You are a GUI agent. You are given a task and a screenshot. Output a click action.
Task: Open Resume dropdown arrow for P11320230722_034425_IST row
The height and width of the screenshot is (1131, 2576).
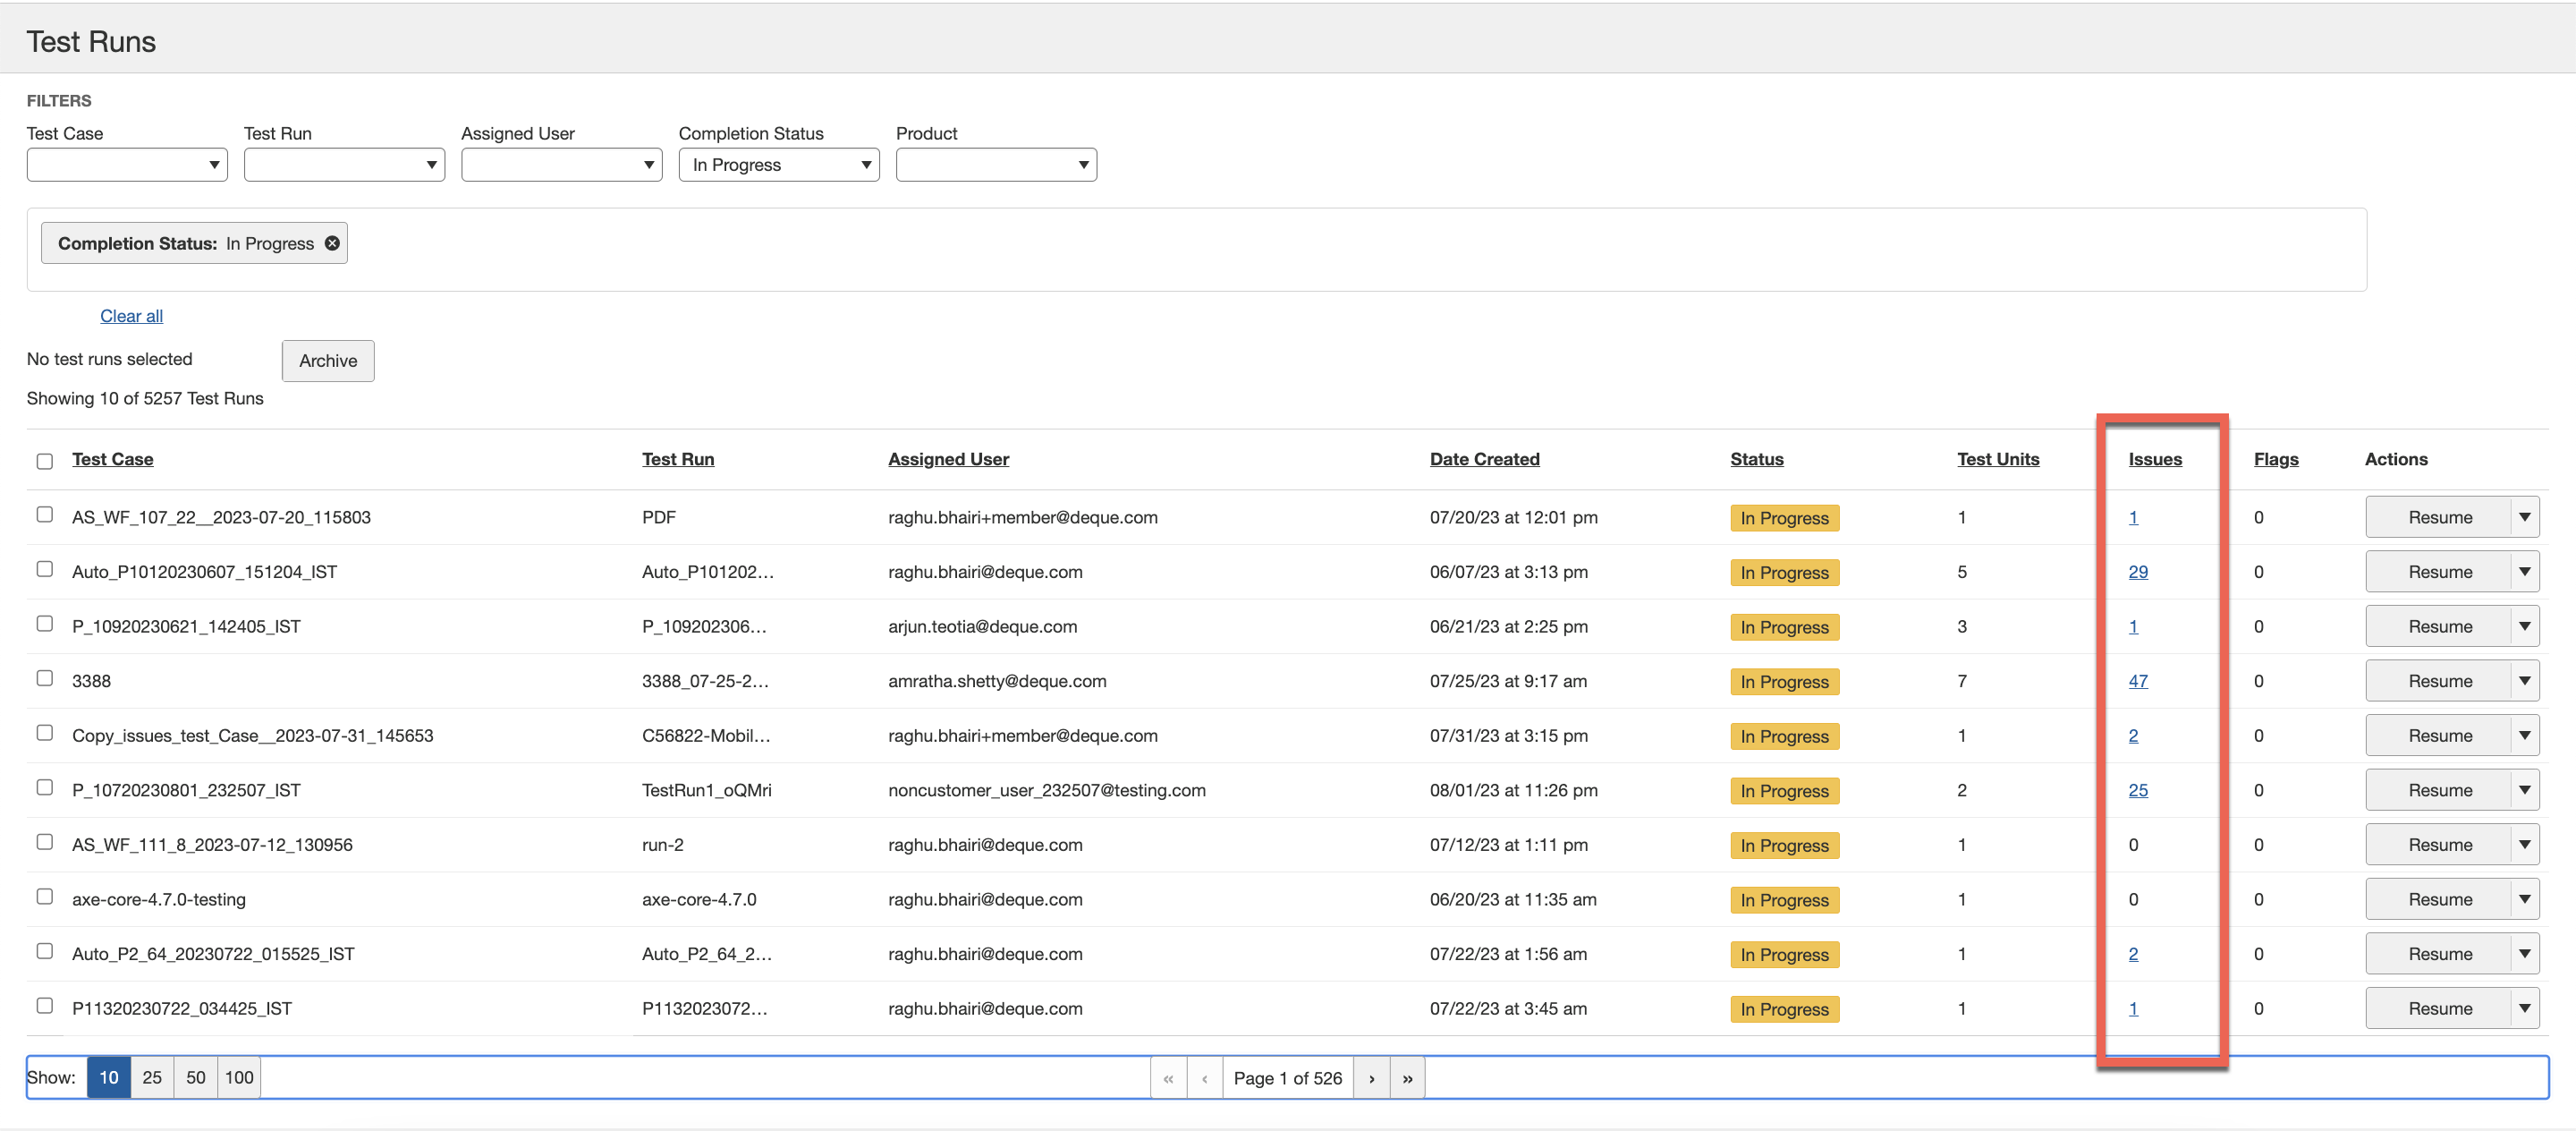[x=2524, y=1008]
